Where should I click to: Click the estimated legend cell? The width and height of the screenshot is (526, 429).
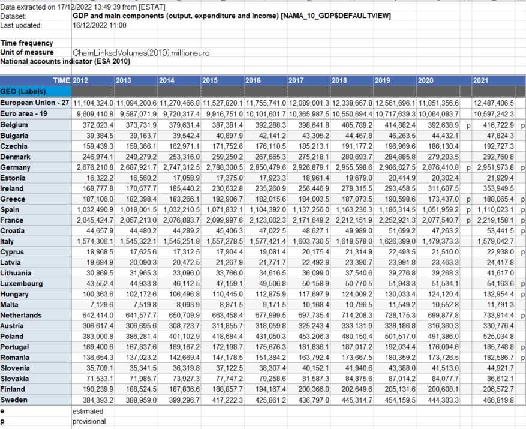click(88, 411)
